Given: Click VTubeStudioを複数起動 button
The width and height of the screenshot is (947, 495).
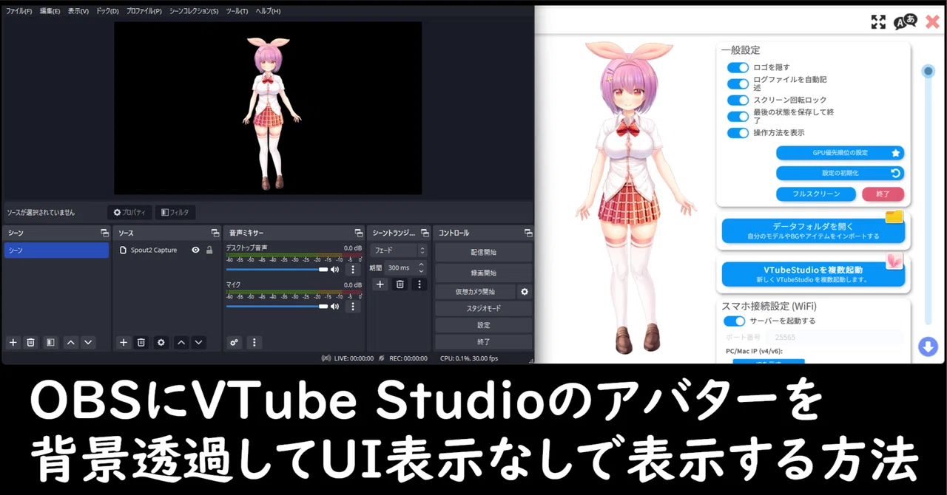Looking at the screenshot, I should (813, 274).
